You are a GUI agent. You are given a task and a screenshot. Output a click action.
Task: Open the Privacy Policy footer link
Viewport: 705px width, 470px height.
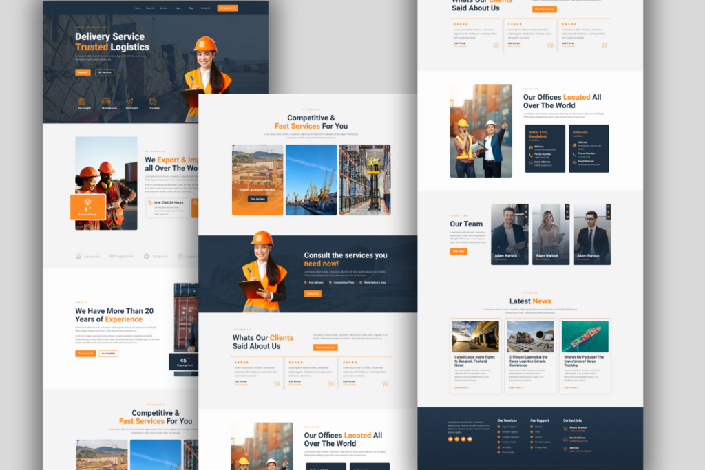coord(541,447)
